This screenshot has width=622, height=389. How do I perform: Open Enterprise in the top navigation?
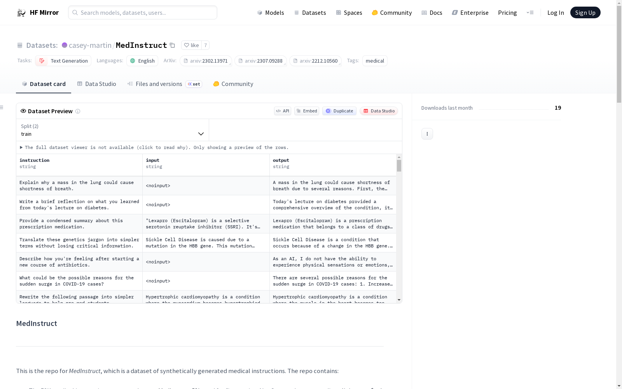coord(470,12)
